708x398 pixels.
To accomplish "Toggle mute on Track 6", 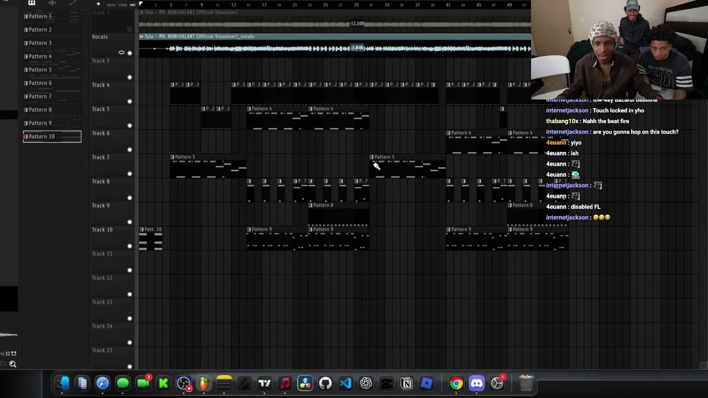I will 129,149.
